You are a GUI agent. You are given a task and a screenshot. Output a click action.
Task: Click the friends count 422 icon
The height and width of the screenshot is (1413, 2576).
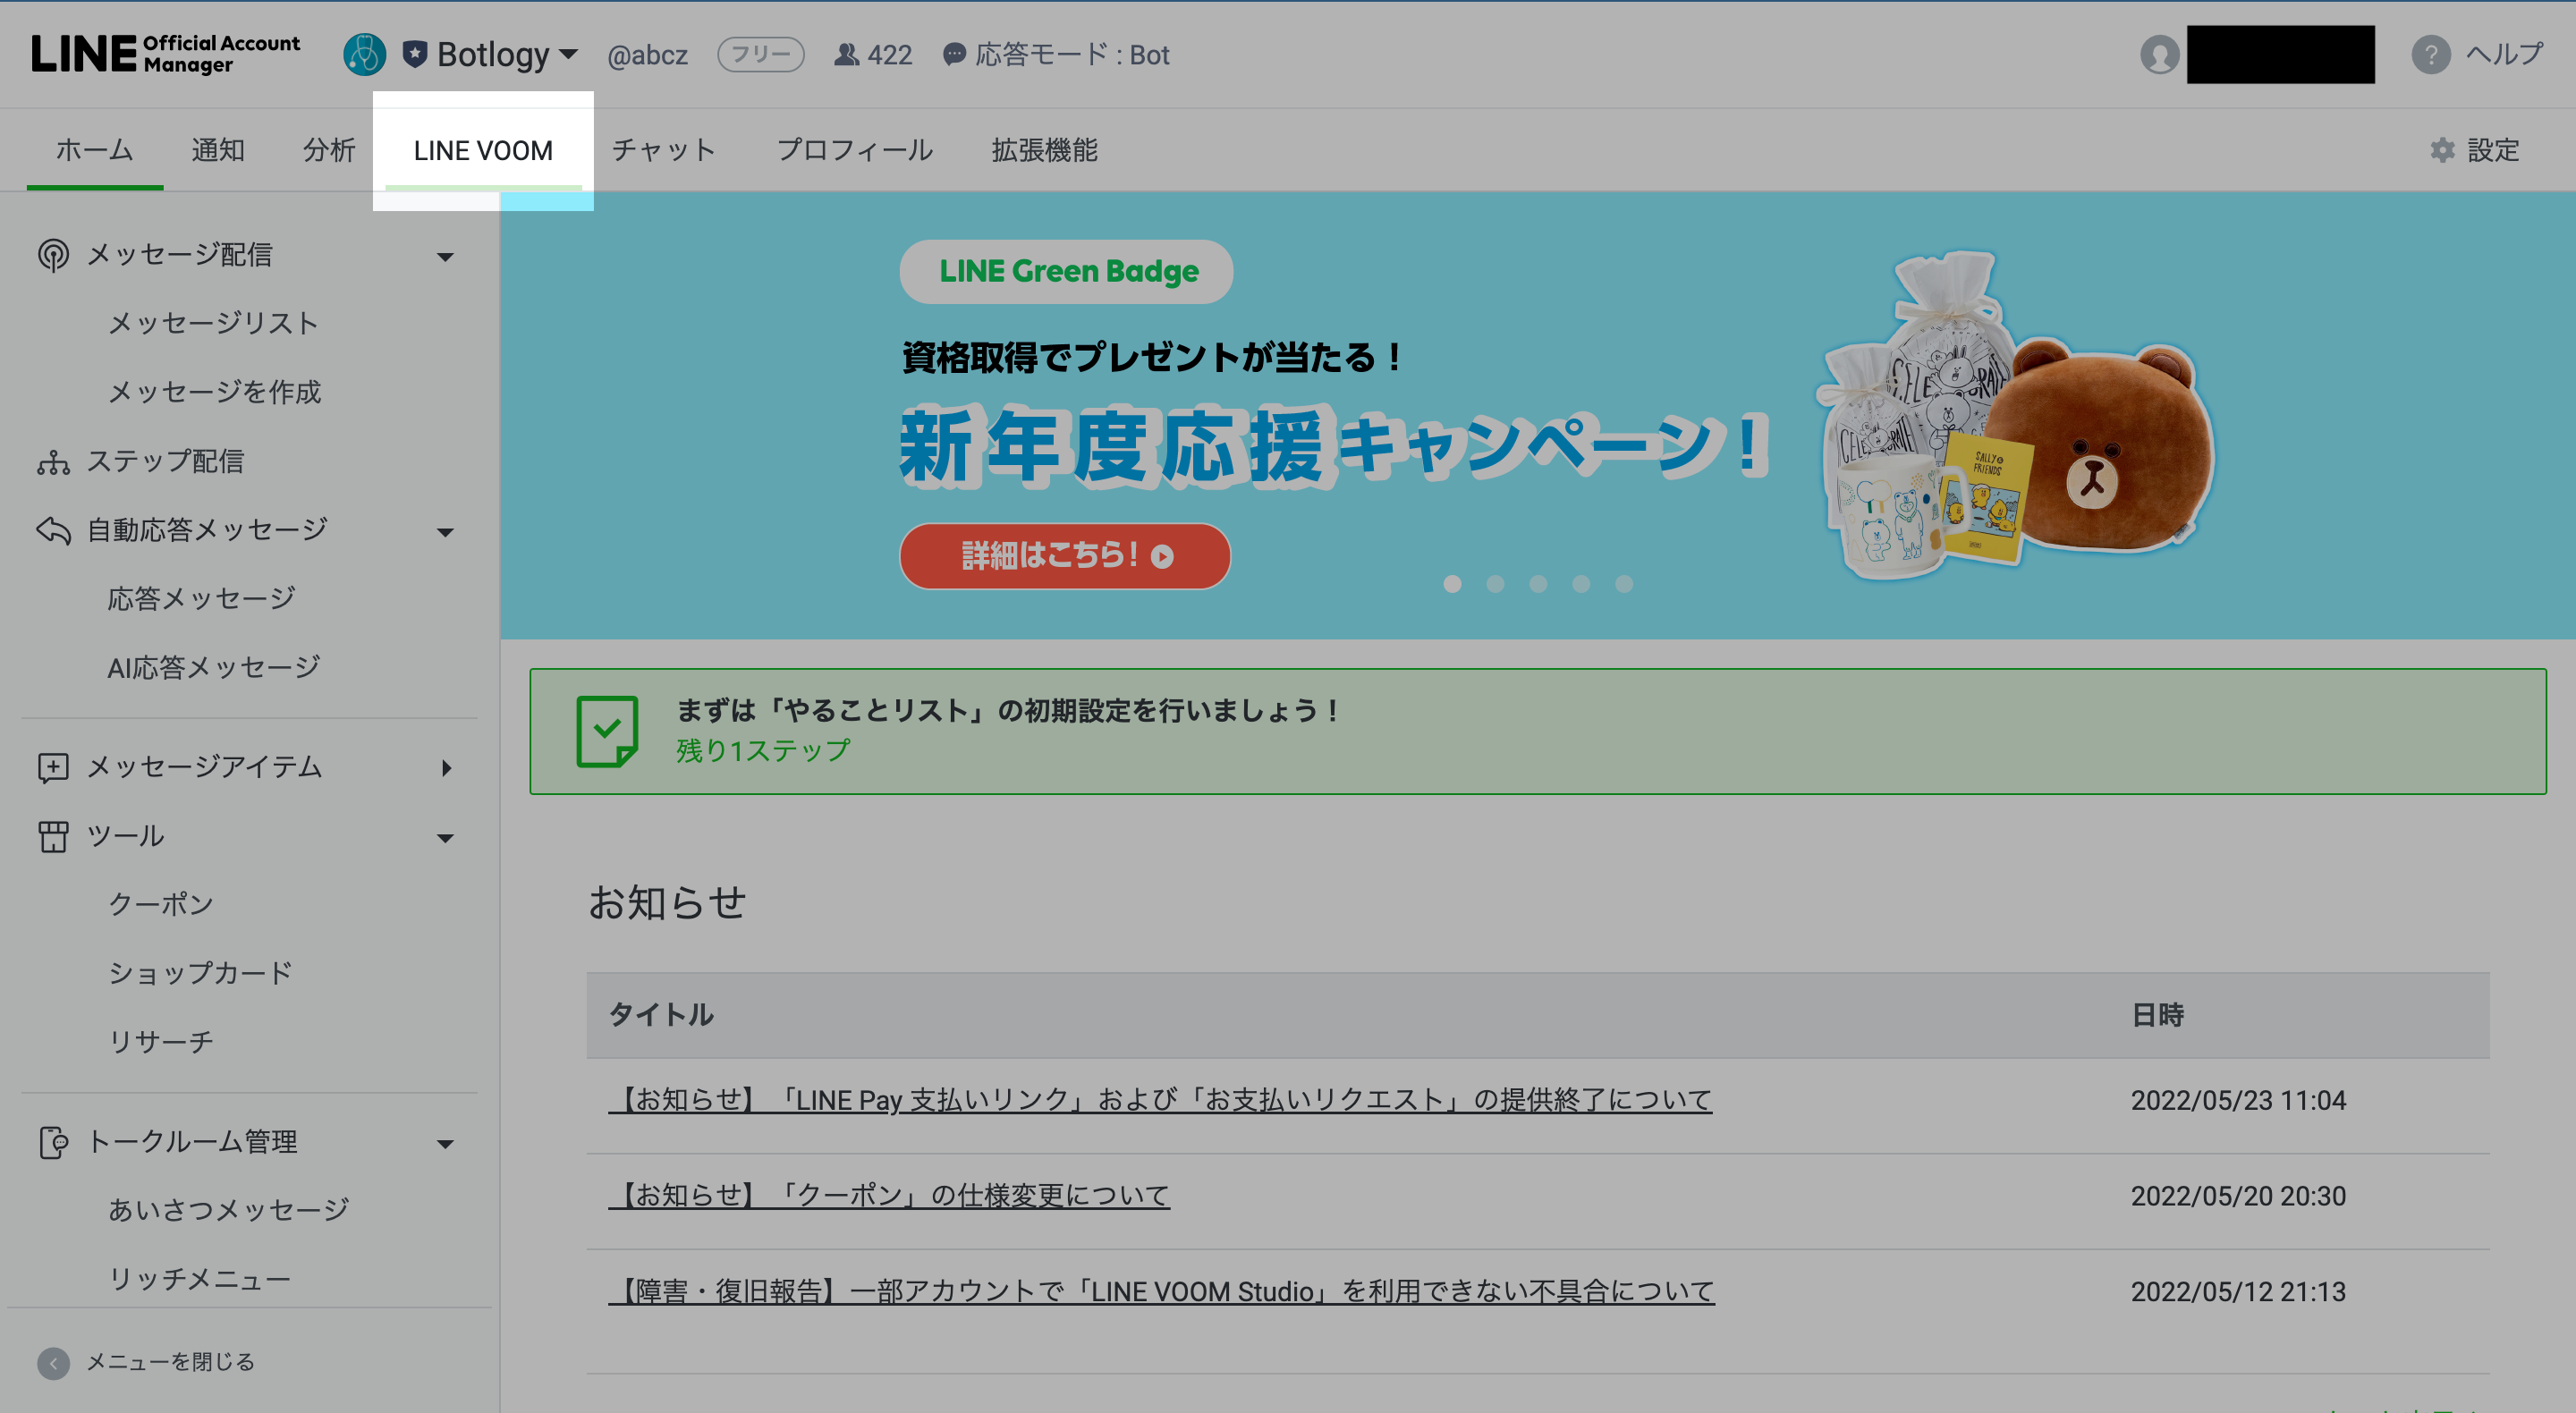pos(846,54)
